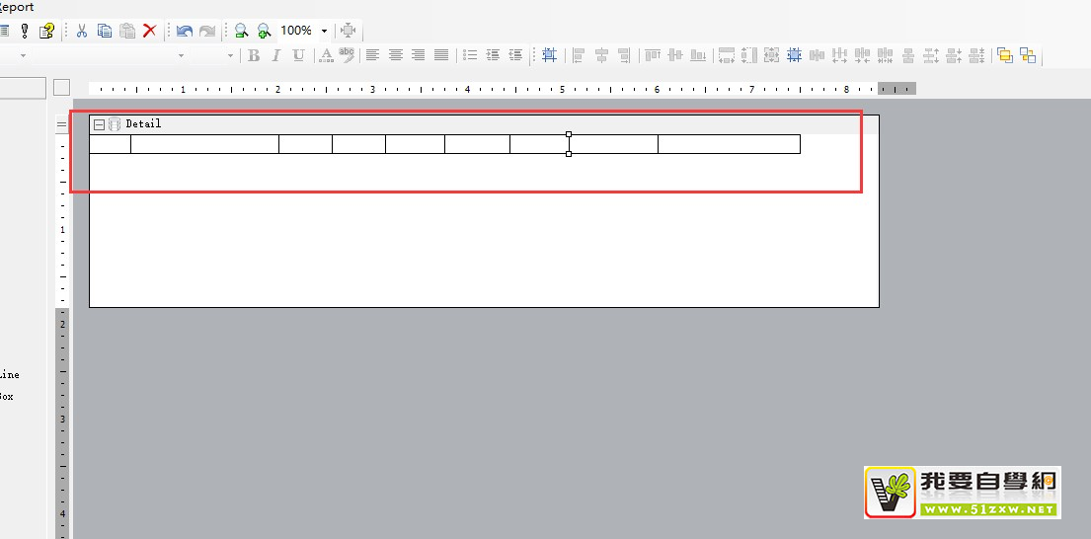
Task: Click the ruler corner select-all box
Action: point(62,88)
